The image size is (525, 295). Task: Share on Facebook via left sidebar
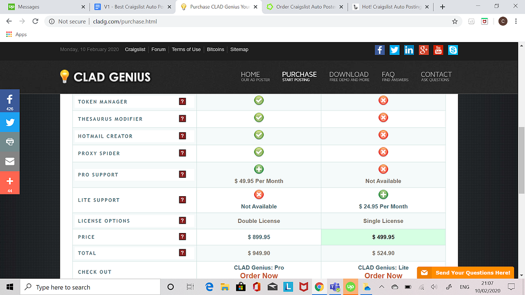tap(10, 101)
